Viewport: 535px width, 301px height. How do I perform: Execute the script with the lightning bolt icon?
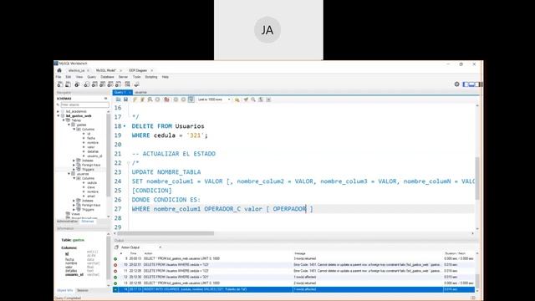[x=135, y=99]
